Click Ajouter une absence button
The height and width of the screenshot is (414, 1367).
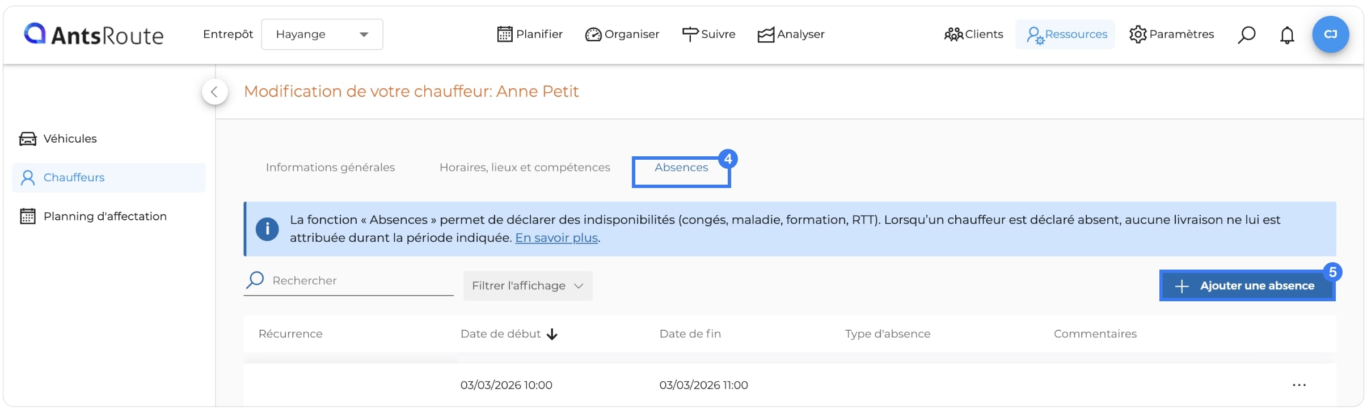click(1247, 286)
